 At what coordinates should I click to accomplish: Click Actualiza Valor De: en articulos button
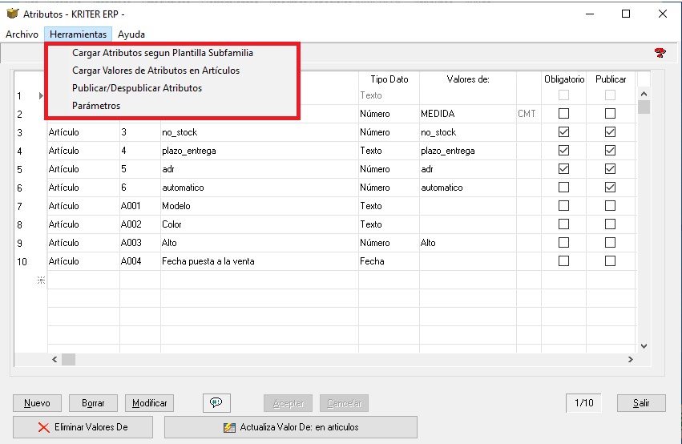tap(291, 427)
